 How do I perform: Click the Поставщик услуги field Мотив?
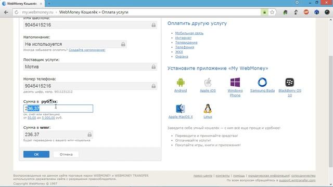click(x=90, y=67)
